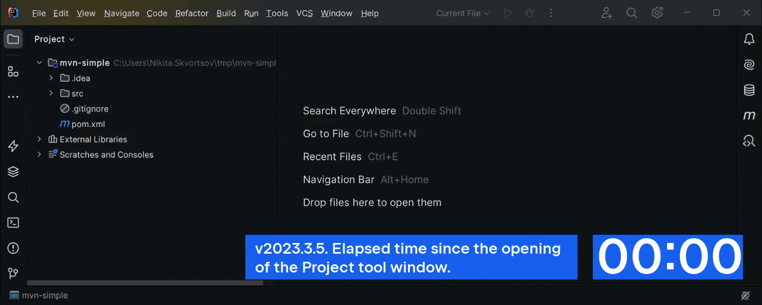Screen dimensions: 762x305
Task: Open the Structure tool window icon
Action: [13, 72]
